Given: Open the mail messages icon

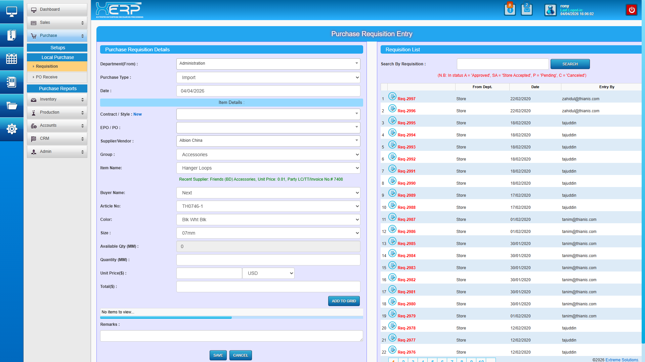Looking at the screenshot, I should coord(526,10).
